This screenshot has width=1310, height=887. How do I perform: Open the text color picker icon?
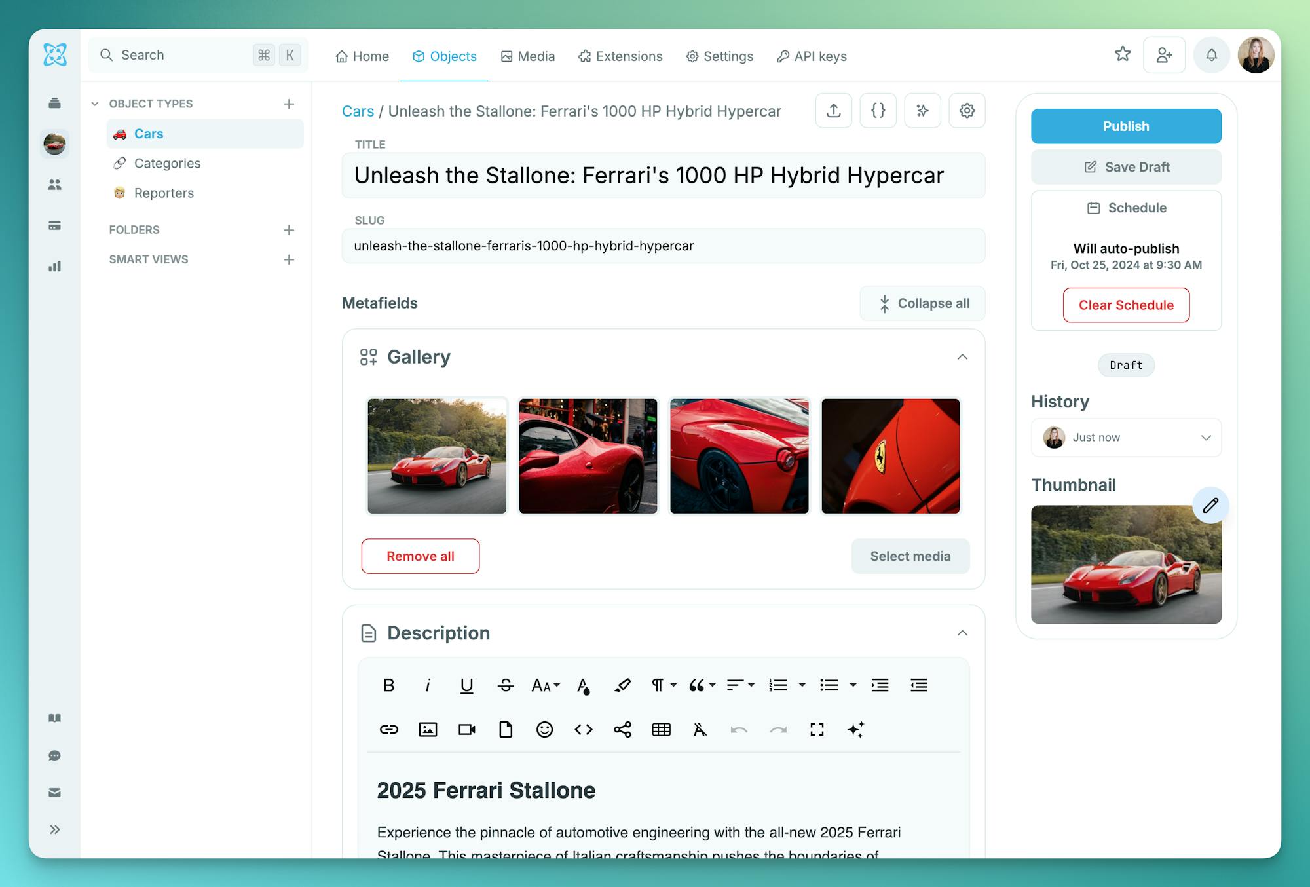coord(583,685)
